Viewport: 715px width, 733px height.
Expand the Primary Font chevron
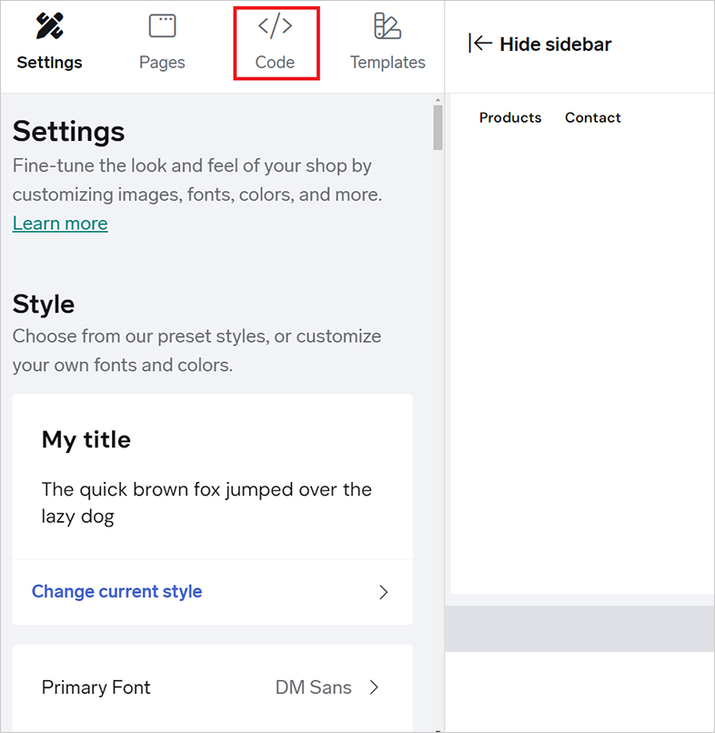coord(374,688)
